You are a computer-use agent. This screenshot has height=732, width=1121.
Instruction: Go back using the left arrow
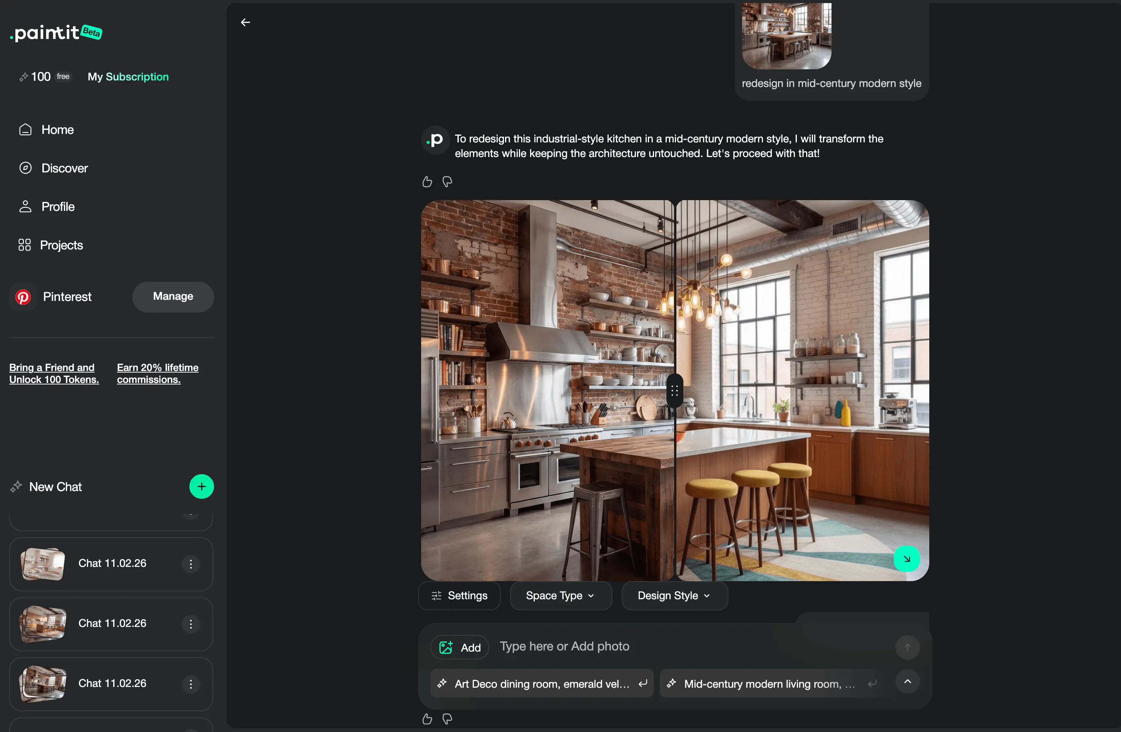tap(245, 22)
